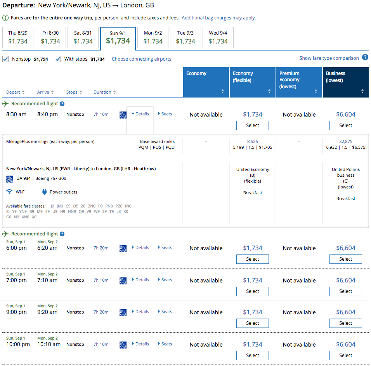Image resolution: width=371 pixels, height=366 pixels.
Task: Select the Mon 9/2 date tab
Action: click(x=153, y=37)
